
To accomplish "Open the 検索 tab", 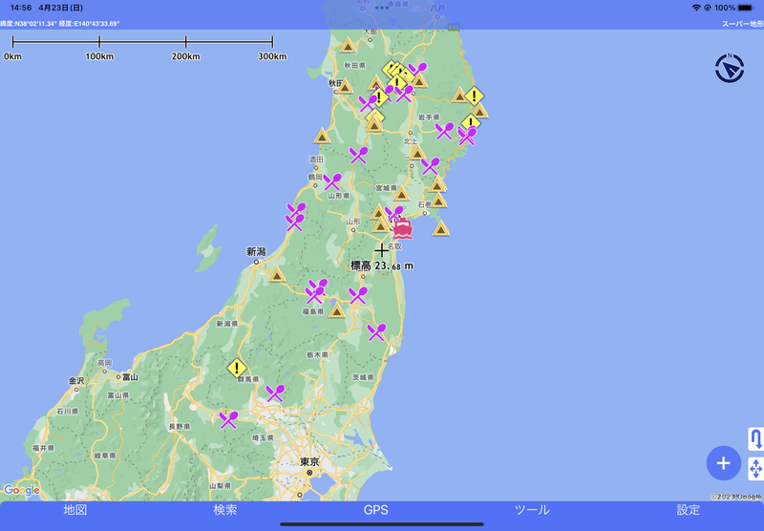I will (x=225, y=510).
